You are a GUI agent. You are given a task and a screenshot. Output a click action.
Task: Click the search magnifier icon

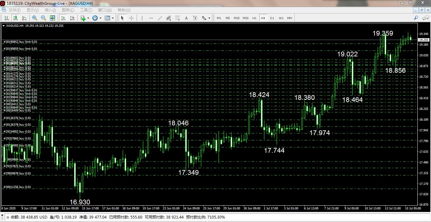point(416,18)
